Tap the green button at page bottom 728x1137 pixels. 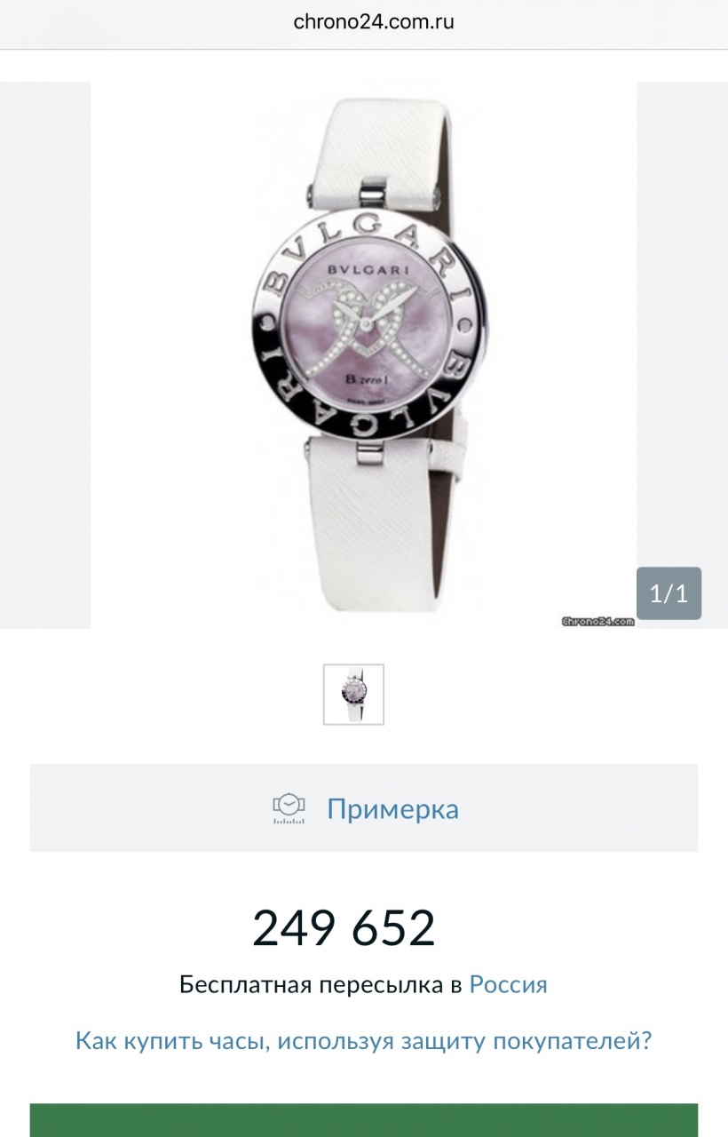coord(364,1120)
